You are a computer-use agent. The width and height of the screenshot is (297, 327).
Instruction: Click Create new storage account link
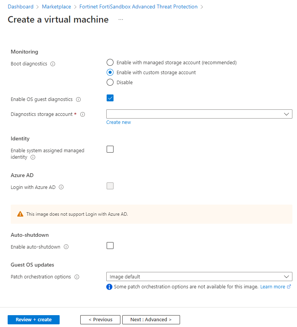pos(118,122)
